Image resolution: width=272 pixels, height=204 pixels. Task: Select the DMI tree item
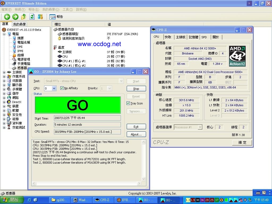tap(18, 47)
